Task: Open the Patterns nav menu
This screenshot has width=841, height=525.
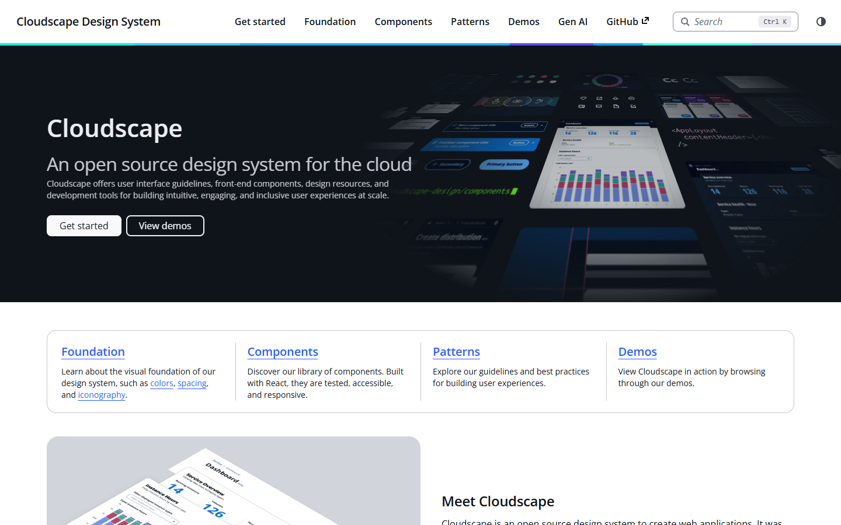Action: coord(470,22)
